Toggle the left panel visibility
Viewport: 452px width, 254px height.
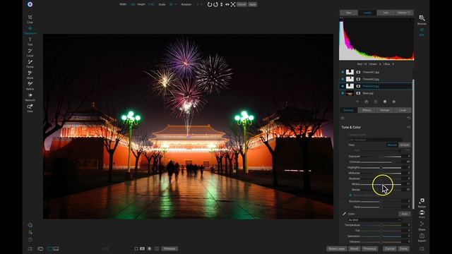[x=30, y=249]
